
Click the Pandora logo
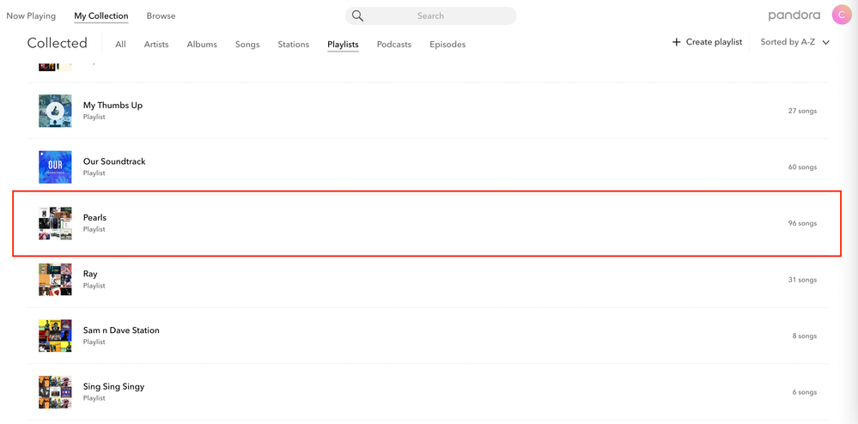[794, 15]
